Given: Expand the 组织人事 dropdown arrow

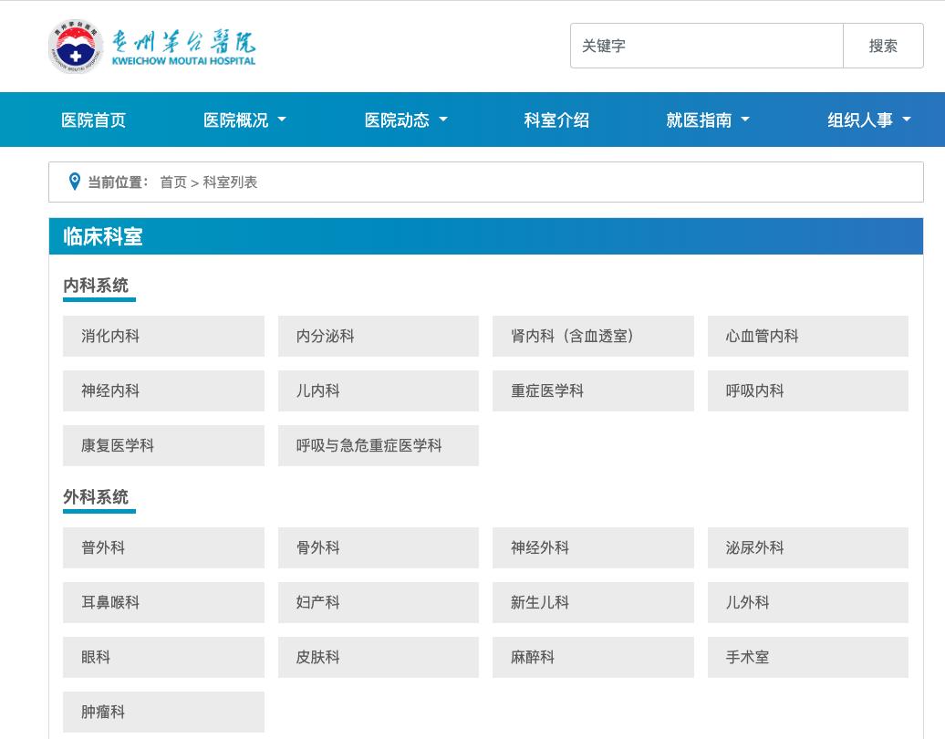Looking at the screenshot, I should tap(907, 120).
